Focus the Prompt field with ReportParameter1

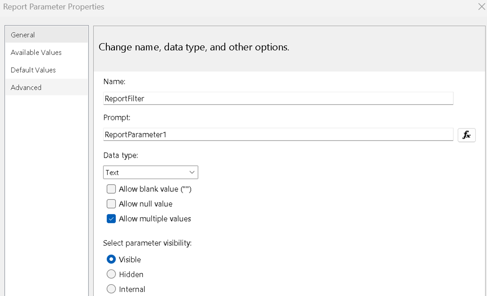[278, 135]
